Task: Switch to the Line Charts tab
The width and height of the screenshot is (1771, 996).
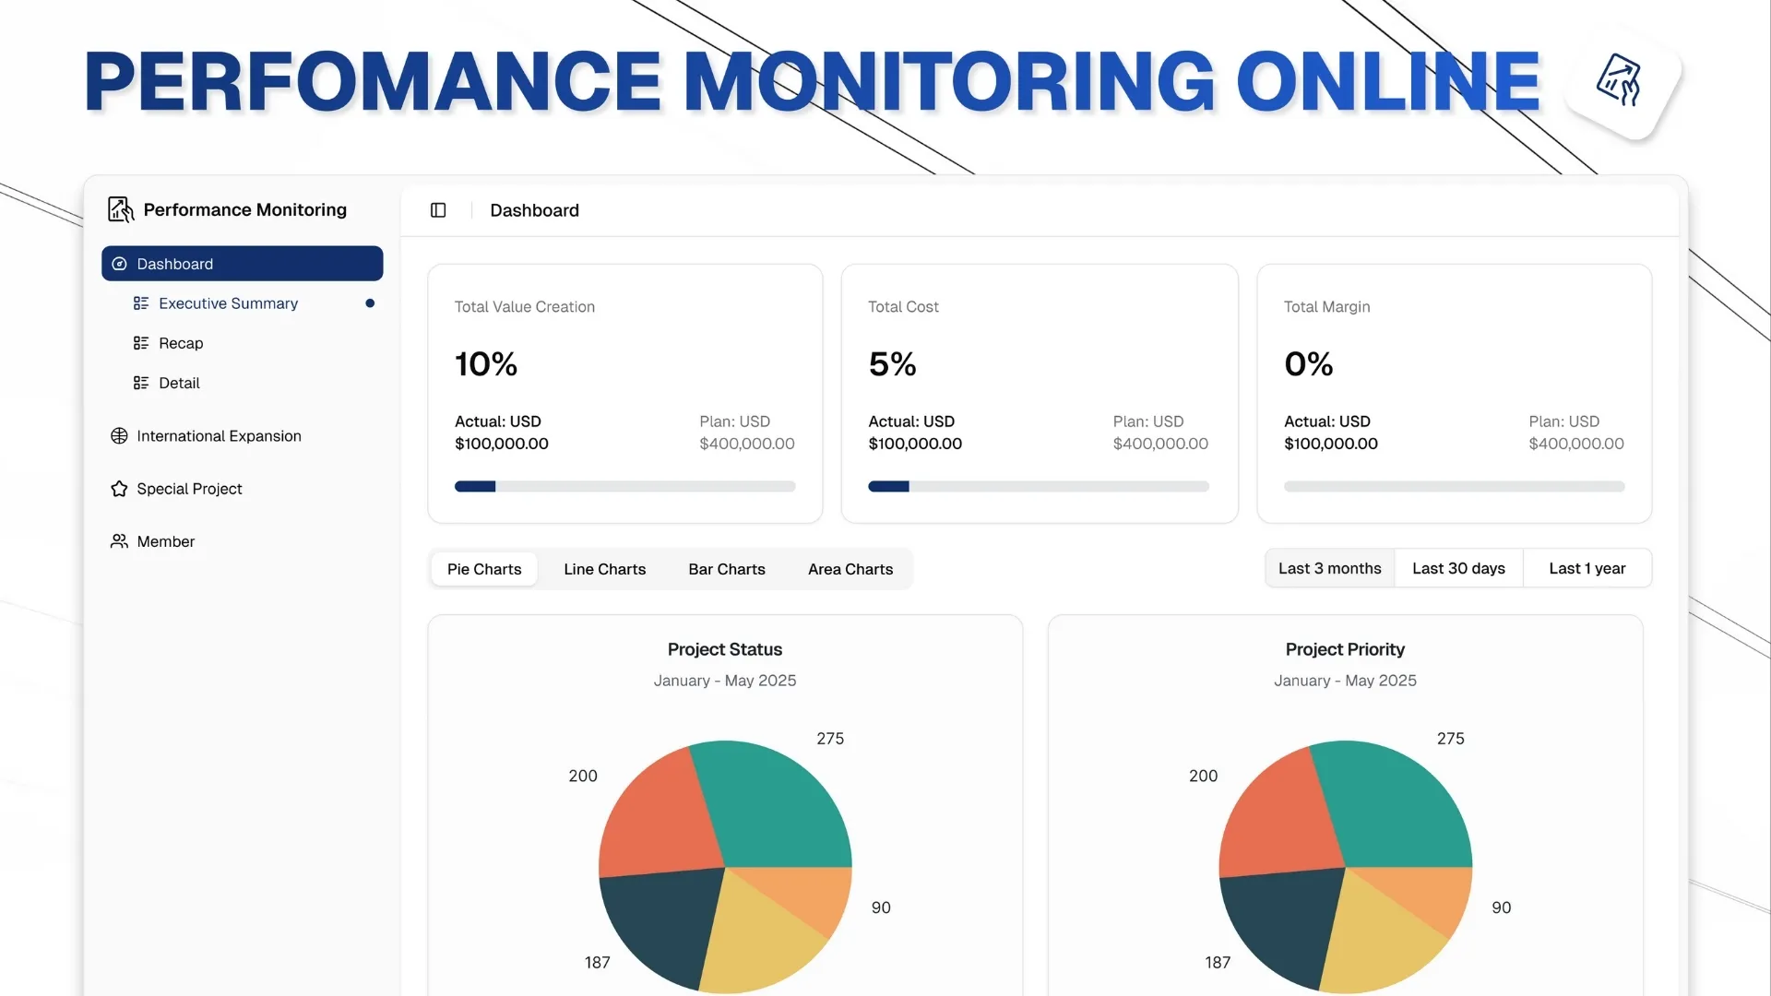Action: pyautogui.click(x=604, y=569)
